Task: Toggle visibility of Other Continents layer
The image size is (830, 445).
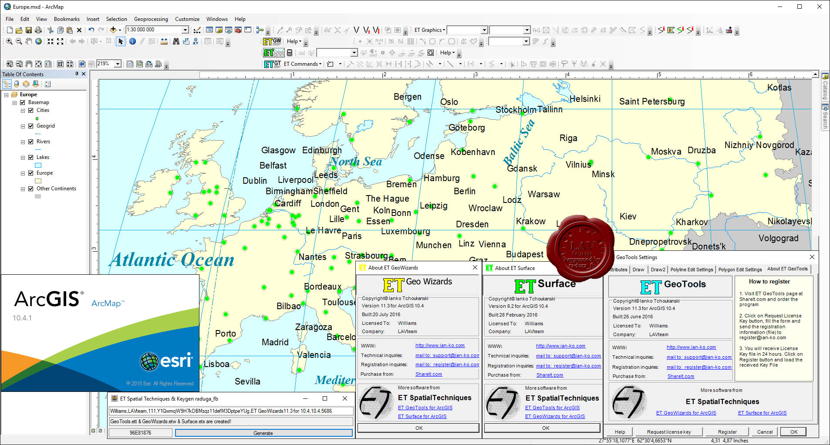Action: coord(31,189)
